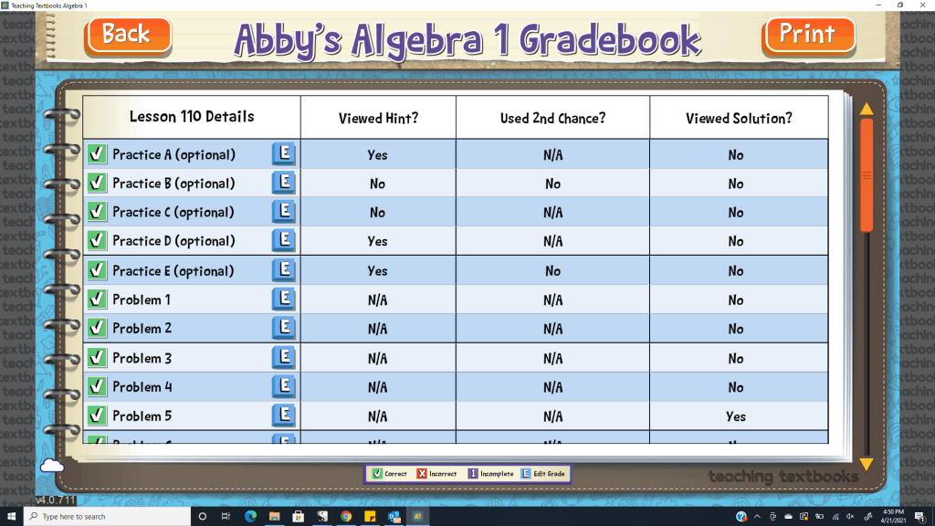The height and width of the screenshot is (526, 935).
Task: Click the Correct checkmark for Problem 1
Action: click(x=97, y=299)
